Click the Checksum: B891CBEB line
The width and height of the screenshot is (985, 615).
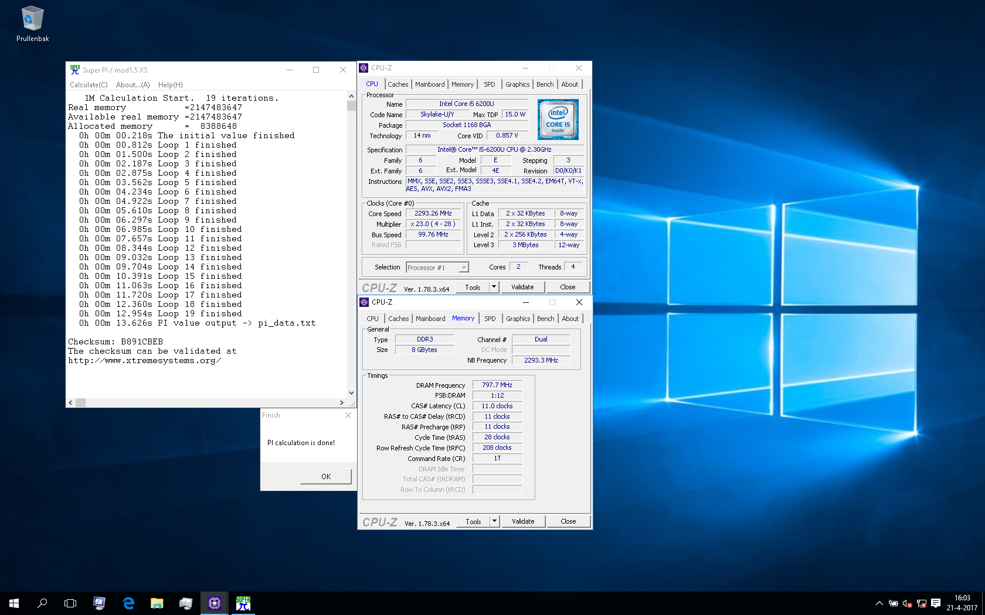click(x=116, y=342)
